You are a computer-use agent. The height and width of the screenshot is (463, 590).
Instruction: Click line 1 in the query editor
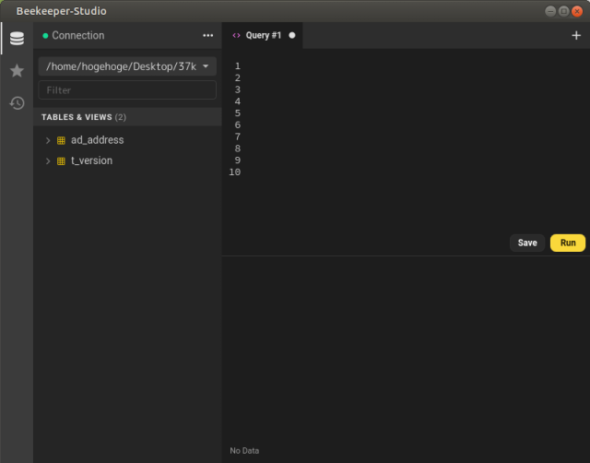coord(369,66)
